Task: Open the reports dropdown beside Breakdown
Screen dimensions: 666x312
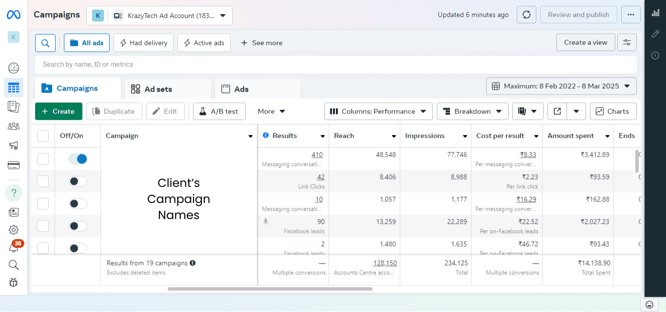Action: 528,111
